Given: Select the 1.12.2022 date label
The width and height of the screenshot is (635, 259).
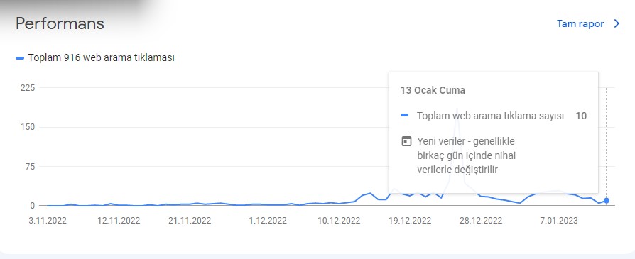Looking at the screenshot, I should [x=268, y=221].
